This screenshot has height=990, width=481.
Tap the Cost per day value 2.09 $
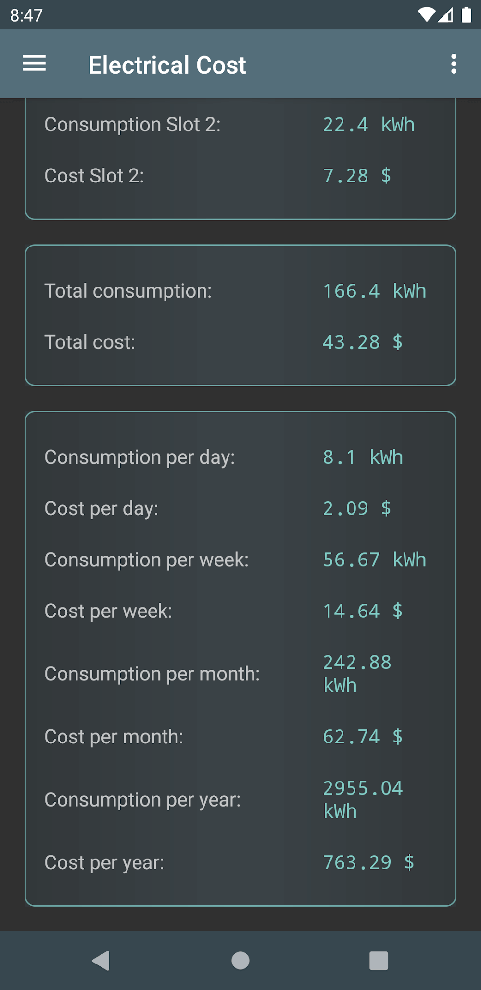(x=356, y=508)
